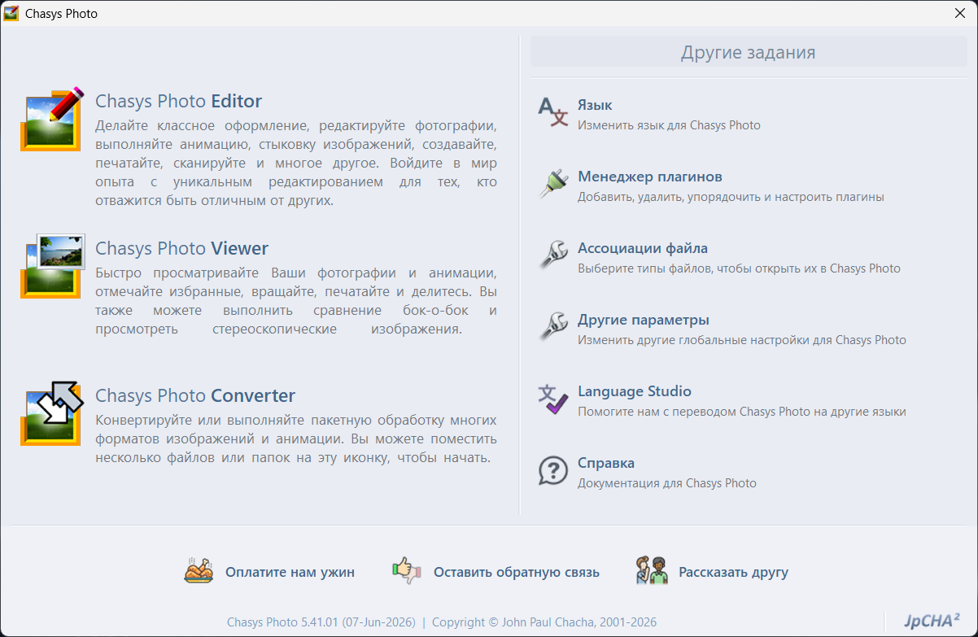978x637 pixels.
Task: Click text Документация для Chasys Photo
Action: tap(667, 483)
